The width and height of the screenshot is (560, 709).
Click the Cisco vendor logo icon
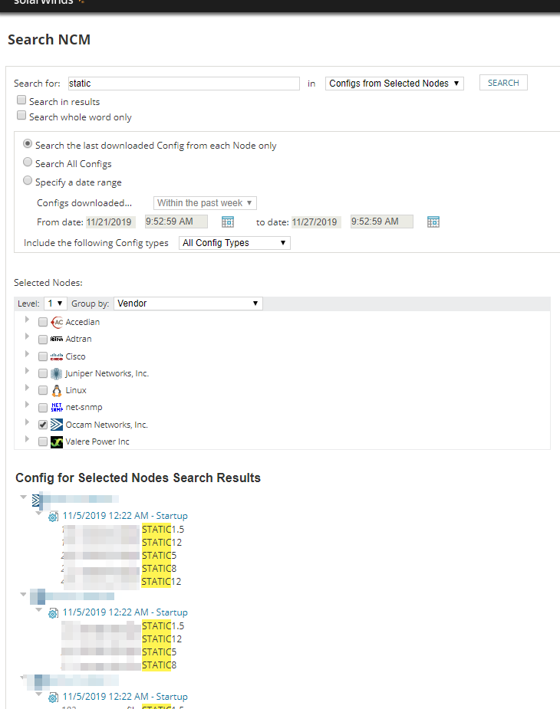point(57,356)
